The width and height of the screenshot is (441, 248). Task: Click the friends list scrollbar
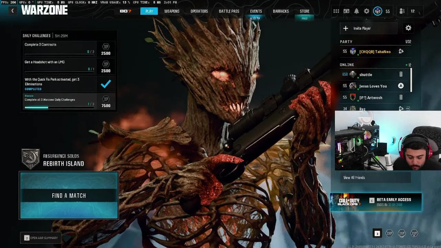pyautogui.click(x=411, y=80)
